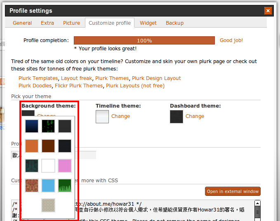This screenshot has height=221, width=280.
Task: Open the Widget tab
Action: click(x=148, y=23)
